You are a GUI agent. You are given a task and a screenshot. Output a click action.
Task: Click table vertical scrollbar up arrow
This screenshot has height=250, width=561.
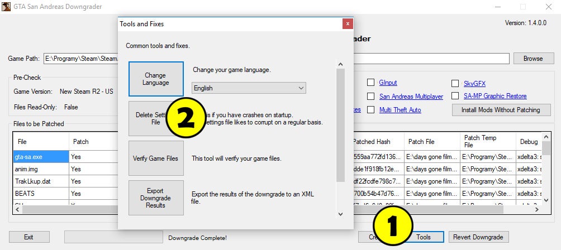point(546,137)
